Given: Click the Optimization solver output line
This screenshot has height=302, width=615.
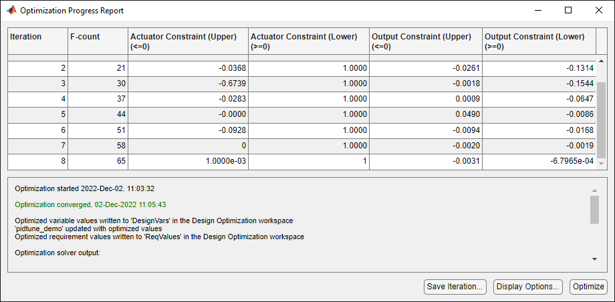Looking at the screenshot, I should [x=57, y=253].
